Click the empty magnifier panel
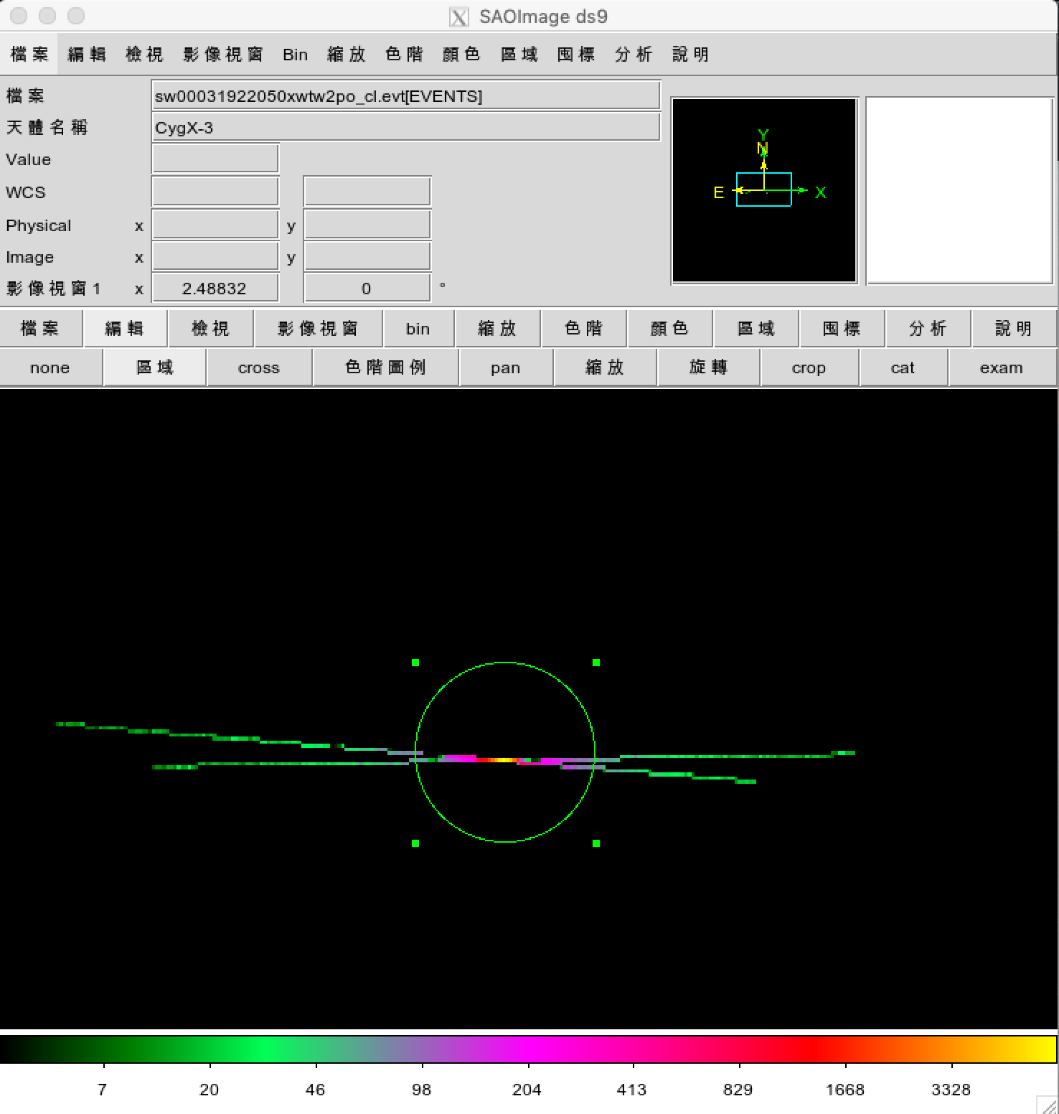 coord(959,190)
